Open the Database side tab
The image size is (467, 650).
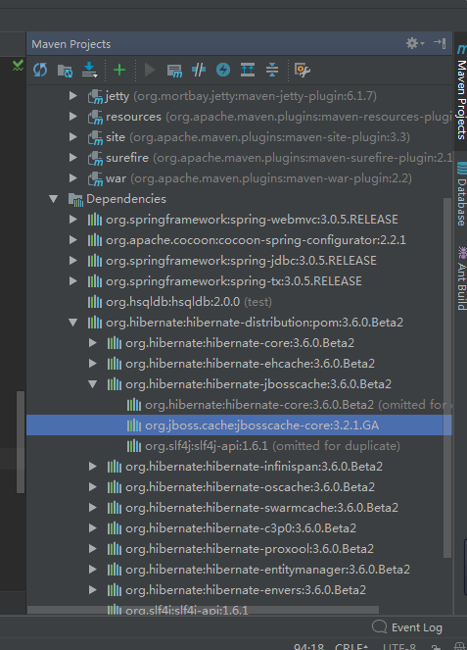(461, 194)
